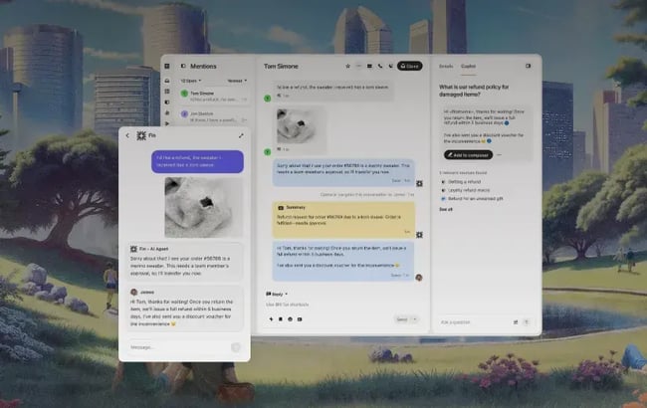Open the Newest sort dropdown
Viewport: 647px width, 408px height.
pyautogui.click(x=237, y=81)
